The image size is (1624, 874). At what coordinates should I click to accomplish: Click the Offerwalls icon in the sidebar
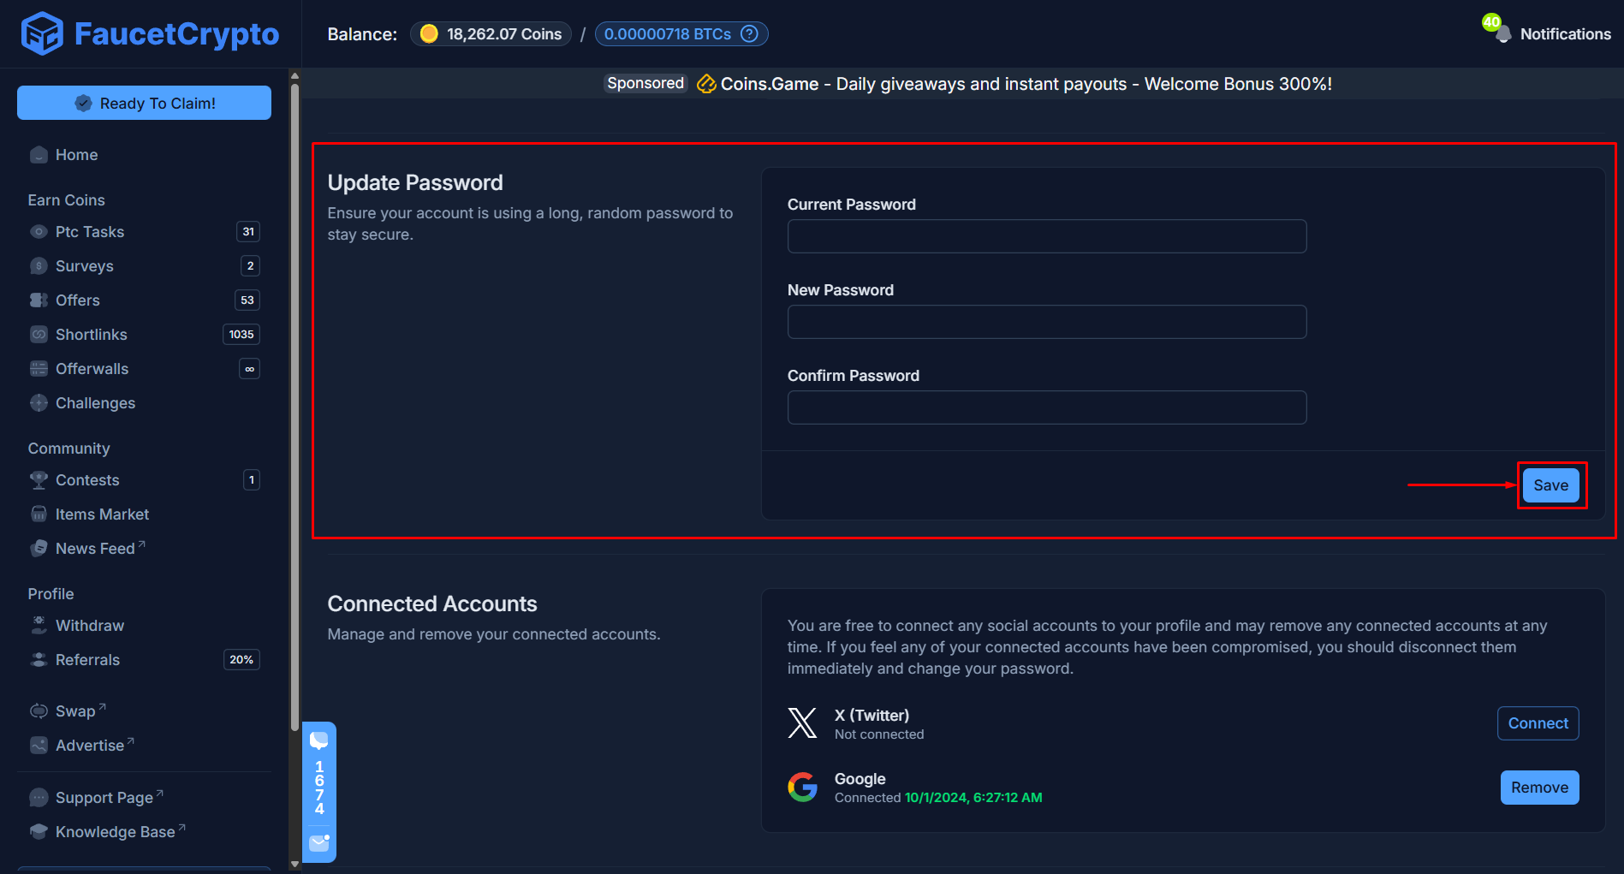(x=39, y=368)
